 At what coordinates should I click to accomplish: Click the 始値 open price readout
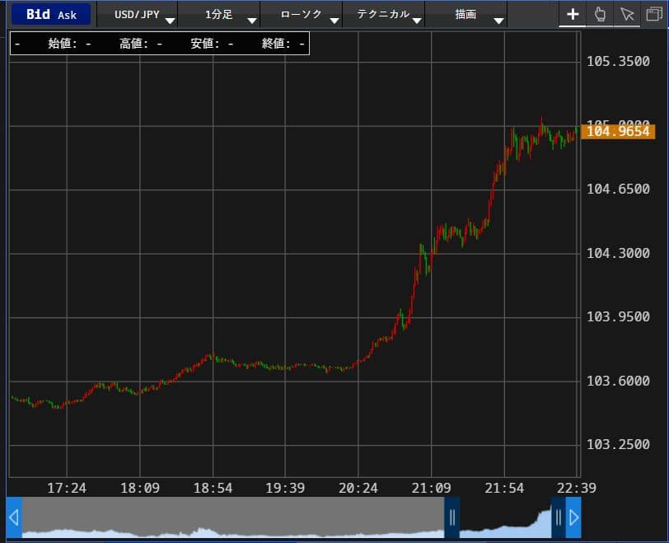[69, 44]
